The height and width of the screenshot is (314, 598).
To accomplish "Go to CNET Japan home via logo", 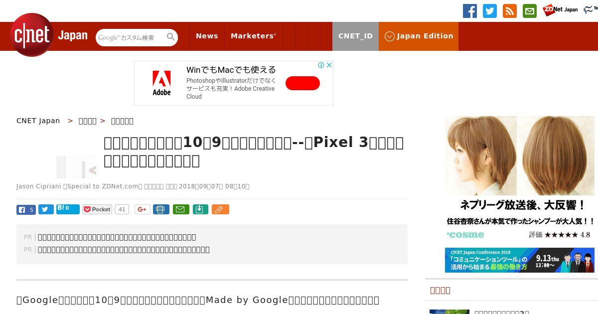I will 49,35.
